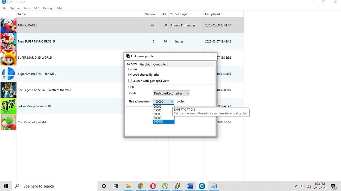Click the Cemu title bar logo
Screen dimensions: 341x191
(3, 2)
